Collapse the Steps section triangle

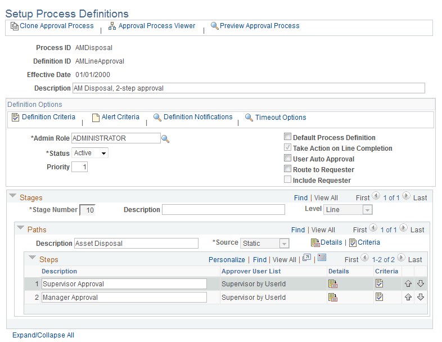click(33, 258)
